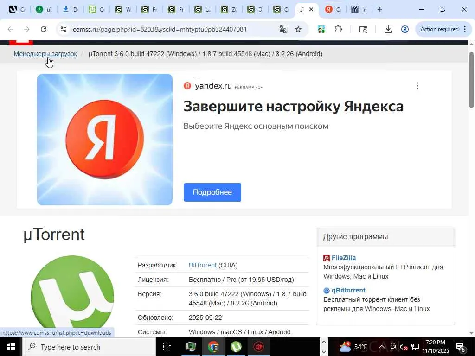Image resolution: width=475 pixels, height=356 pixels.
Task: Switch to the tab labeled 'La'
Action: (x=202, y=9)
